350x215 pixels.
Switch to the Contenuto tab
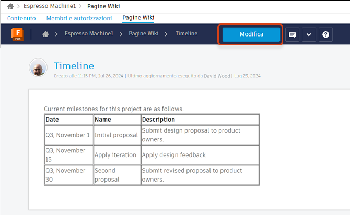click(x=21, y=18)
